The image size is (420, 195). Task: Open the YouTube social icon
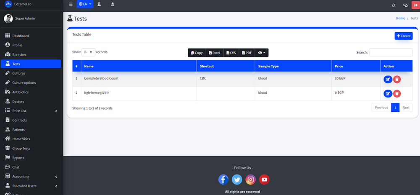pos(264,180)
